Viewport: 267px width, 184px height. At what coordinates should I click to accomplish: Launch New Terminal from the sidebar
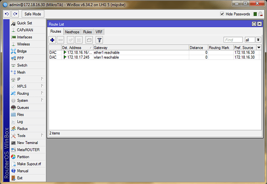click(27, 143)
